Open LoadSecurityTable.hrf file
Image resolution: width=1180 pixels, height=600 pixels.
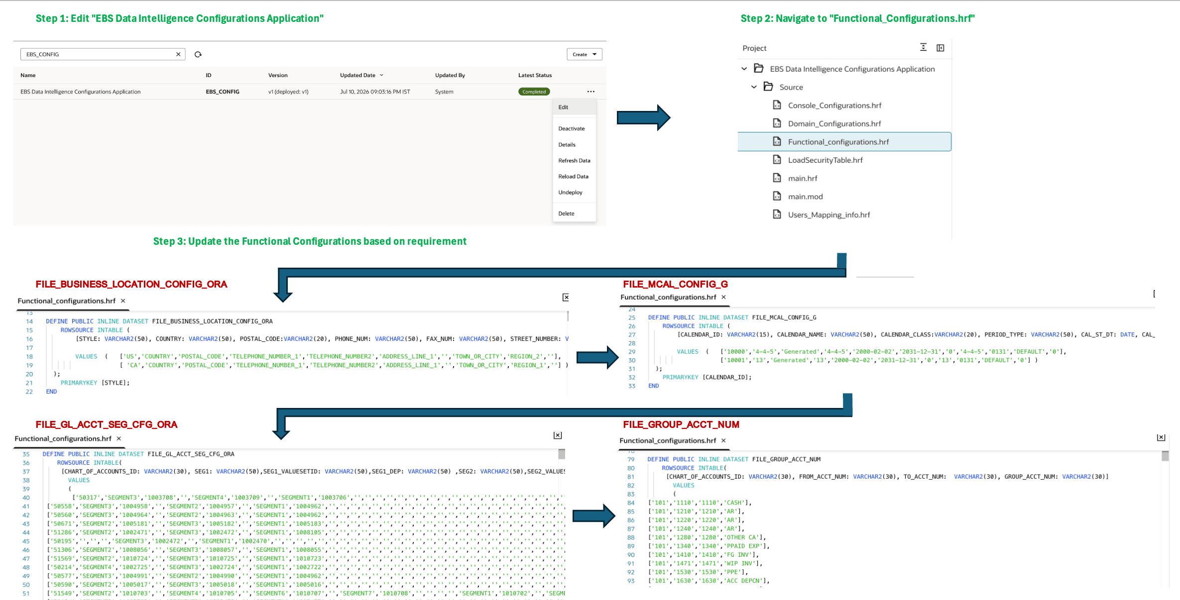(825, 160)
